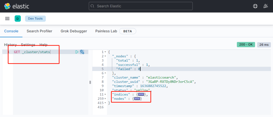Focus the Search Elastic field
Viewport: 273px width, 117px height.
[x=141, y=6]
